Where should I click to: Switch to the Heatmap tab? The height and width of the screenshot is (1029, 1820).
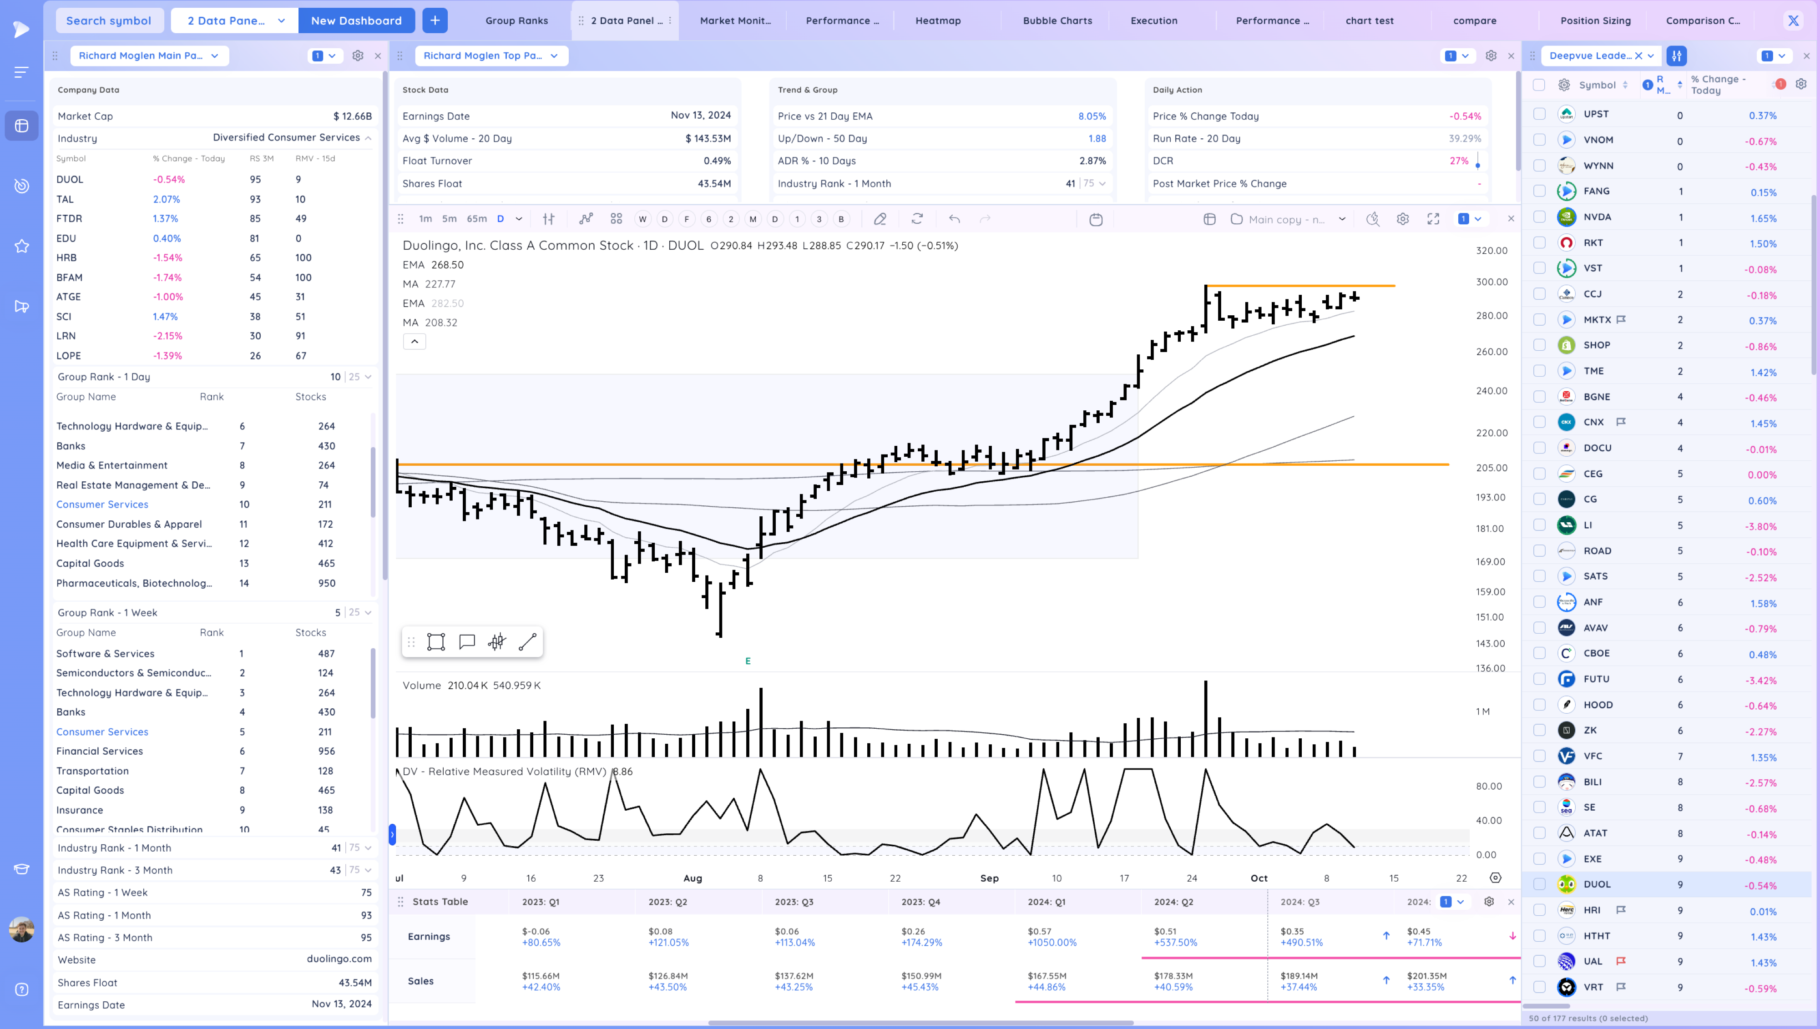pyautogui.click(x=937, y=20)
